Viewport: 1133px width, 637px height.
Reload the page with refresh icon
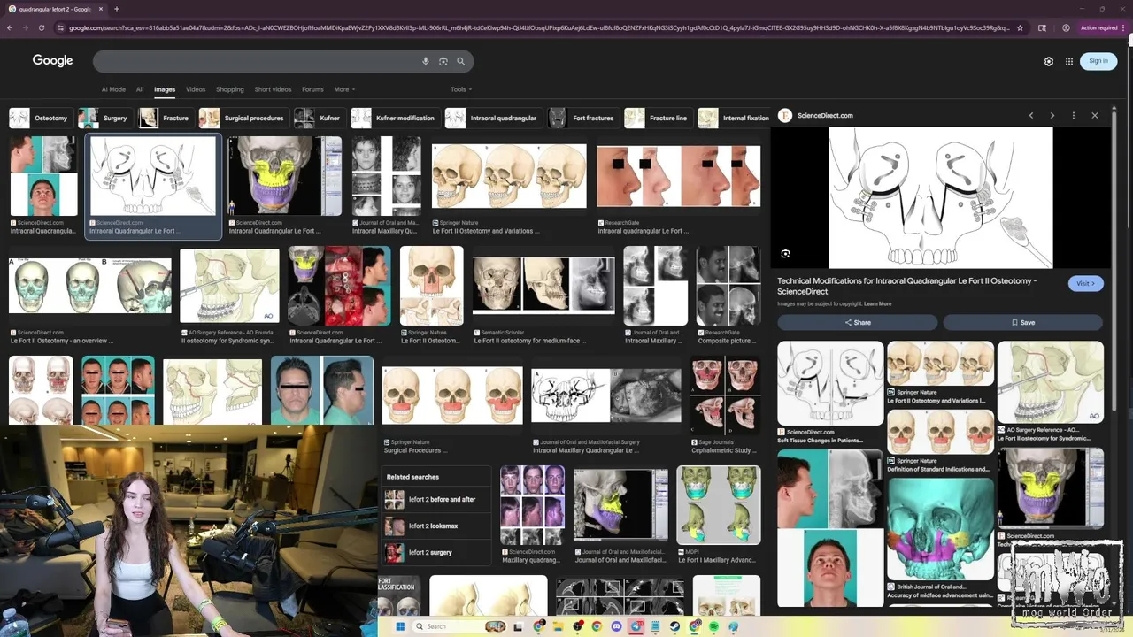[42, 27]
